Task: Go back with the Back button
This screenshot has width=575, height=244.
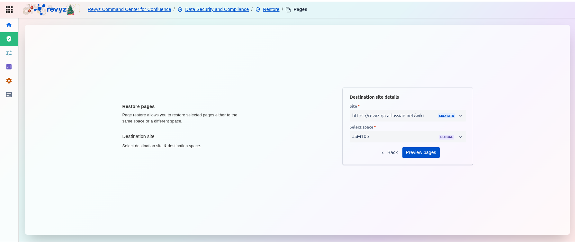Action: (390, 152)
